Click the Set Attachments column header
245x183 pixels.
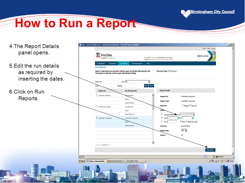click(131, 91)
